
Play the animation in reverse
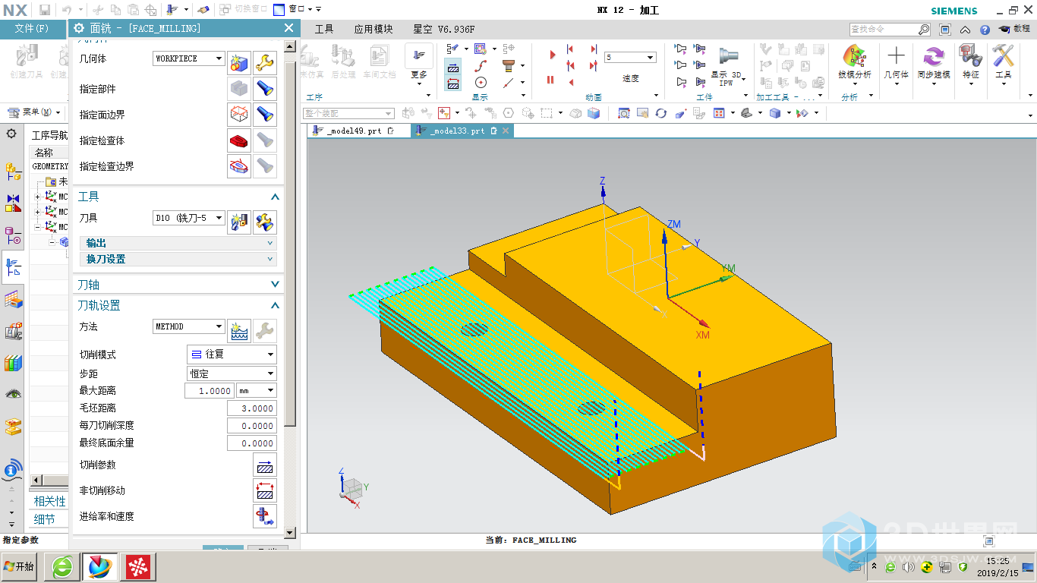tap(571, 82)
